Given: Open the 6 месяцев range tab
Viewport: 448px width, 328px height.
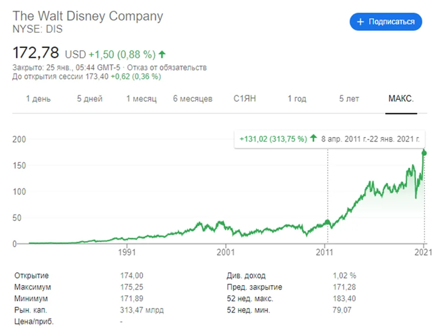Looking at the screenshot, I should pyautogui.click(x=193, y=99).
